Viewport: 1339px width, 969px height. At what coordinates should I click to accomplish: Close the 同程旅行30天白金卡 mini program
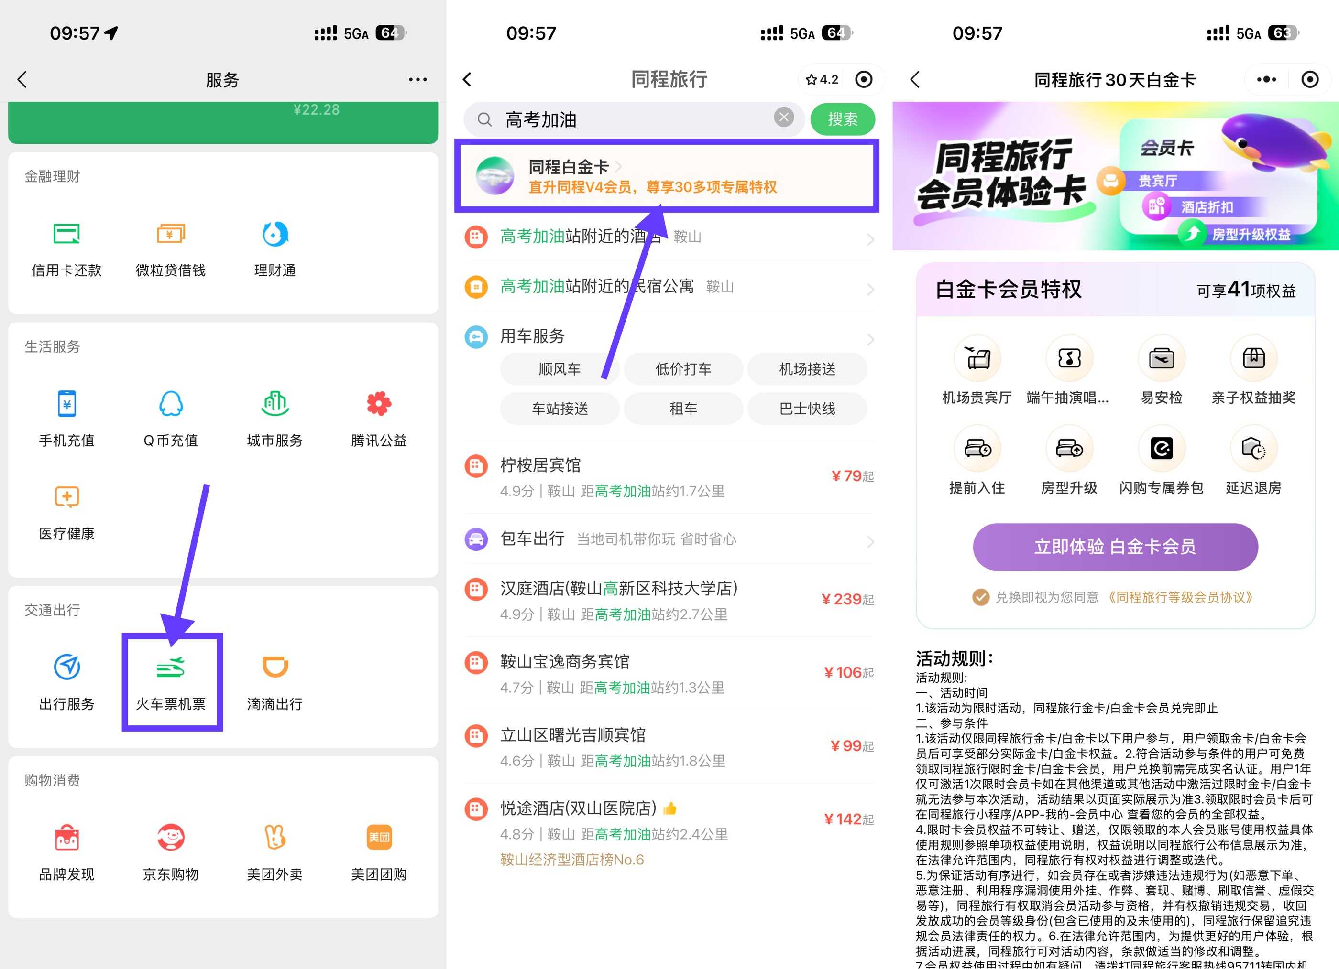(x=1310, y=80)
